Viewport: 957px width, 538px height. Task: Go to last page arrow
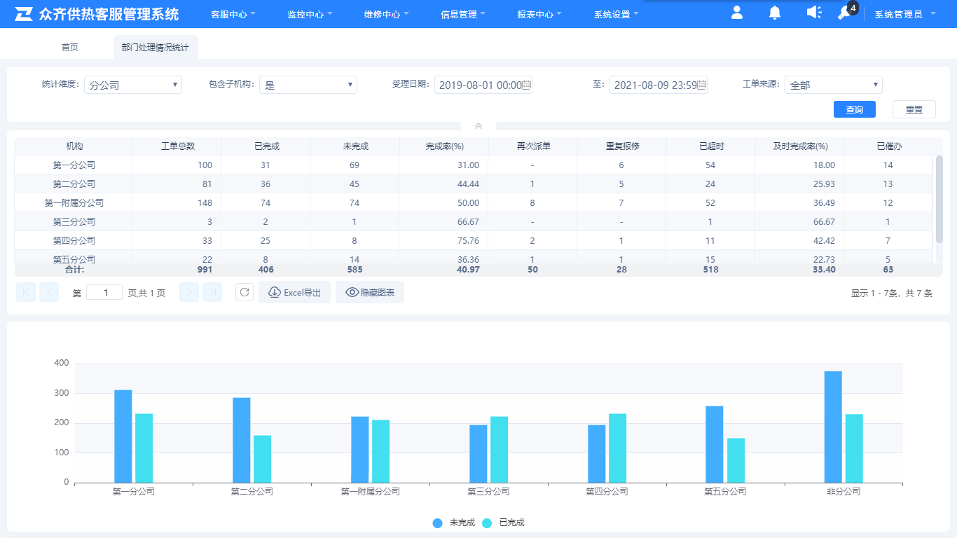coord(212,292)
